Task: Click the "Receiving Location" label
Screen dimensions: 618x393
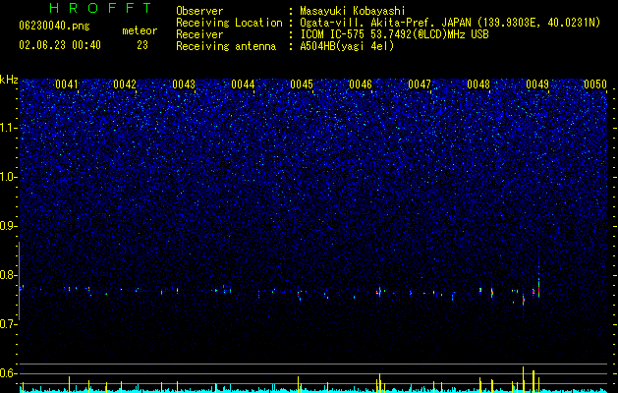Action: [x=229, y=23]
